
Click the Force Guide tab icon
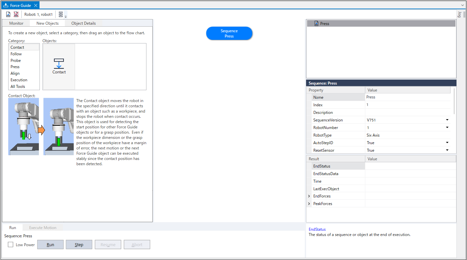6,5
